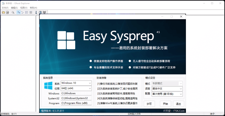Close the Ghost Explorer window
This screenshot has width=225, height=116.
(220, 3)
